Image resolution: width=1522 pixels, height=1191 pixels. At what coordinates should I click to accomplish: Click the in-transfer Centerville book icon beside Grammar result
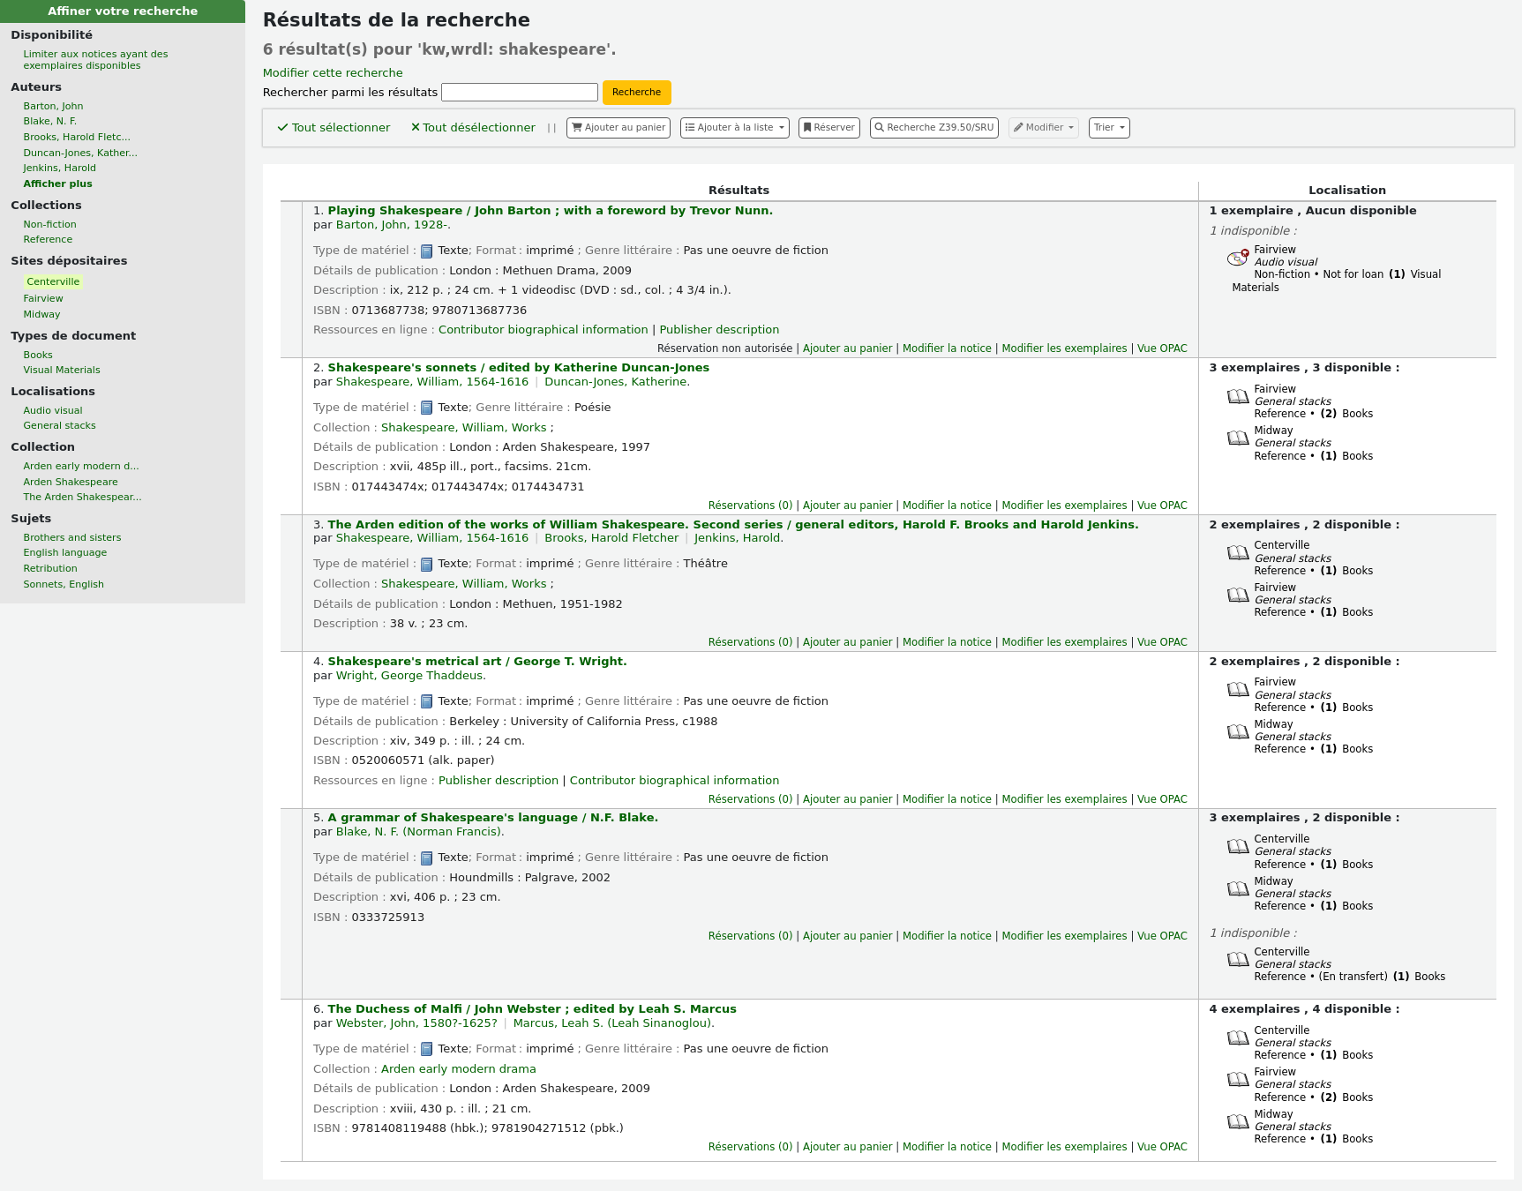point(1238,959)
